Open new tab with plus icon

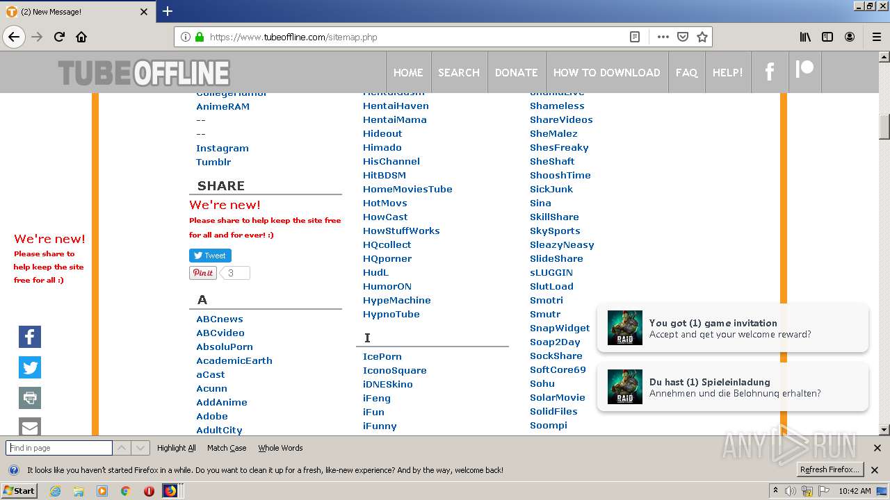pos(168,11)
